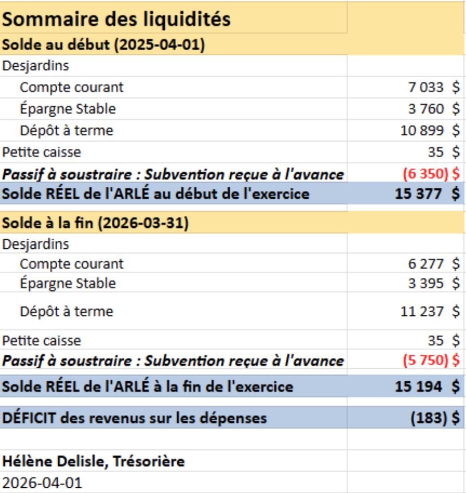
Task: Click the "Solde au début (2025-04-01)" header cell
Action: pyautogui.click(x=104, y=45)
